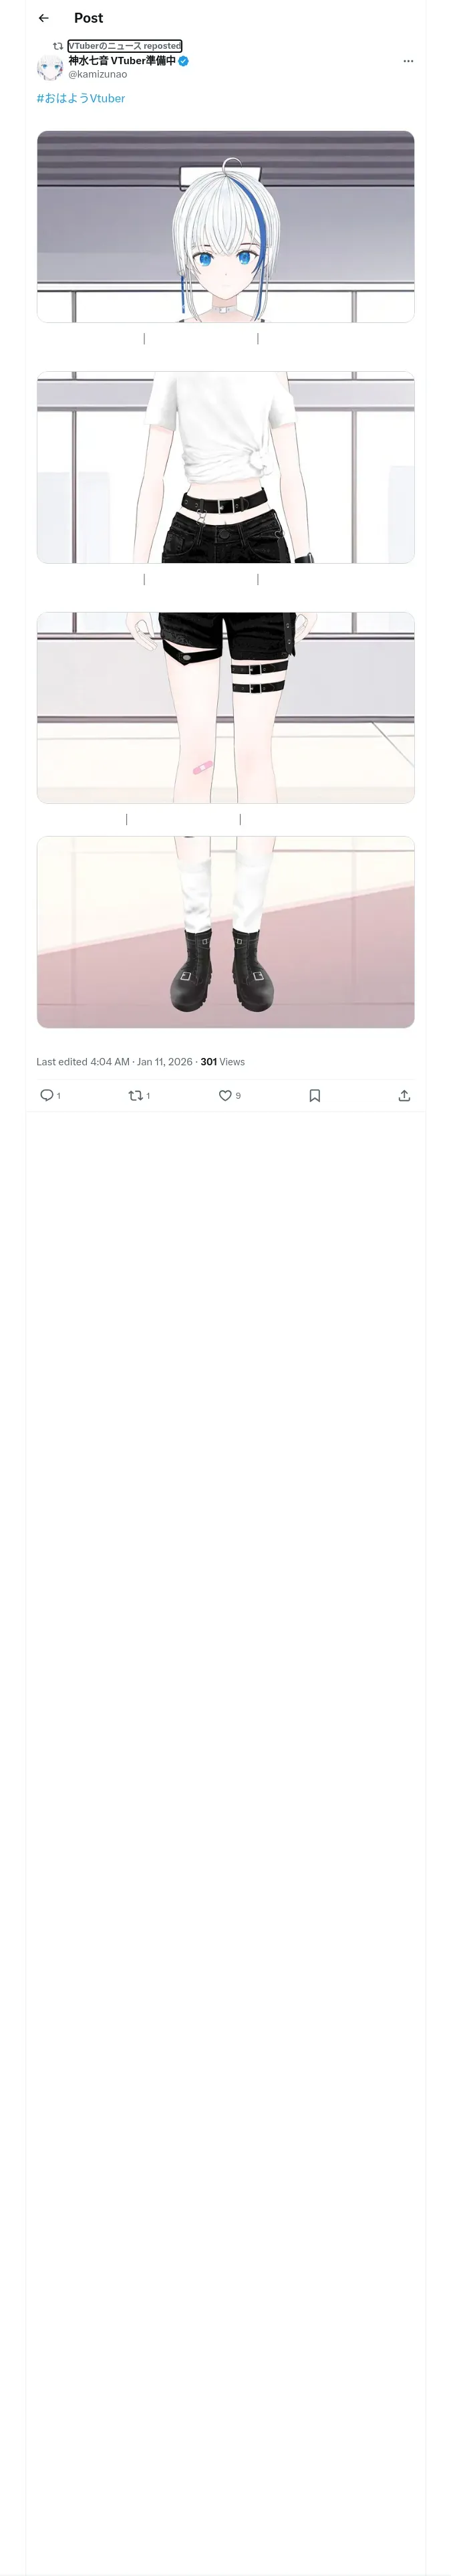Open the three-dot more options menu
Image resolution: width=451 pixels, height=2576 pixels.
pos(408,61)
